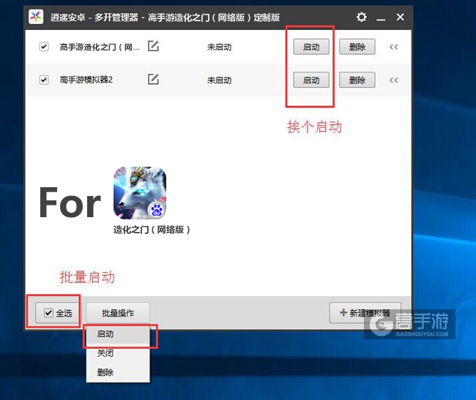Click 未启动 status of 高手游模拟器2 row
The image size is (476, 400).
[219, 80]
